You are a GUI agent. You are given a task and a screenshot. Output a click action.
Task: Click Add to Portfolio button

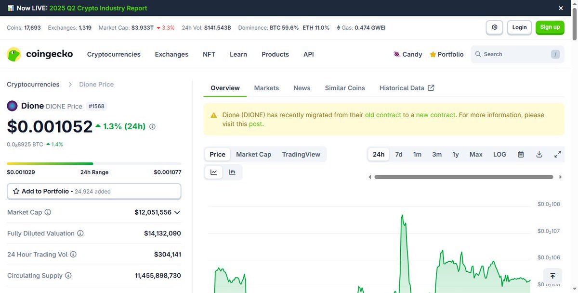[94, 191]
